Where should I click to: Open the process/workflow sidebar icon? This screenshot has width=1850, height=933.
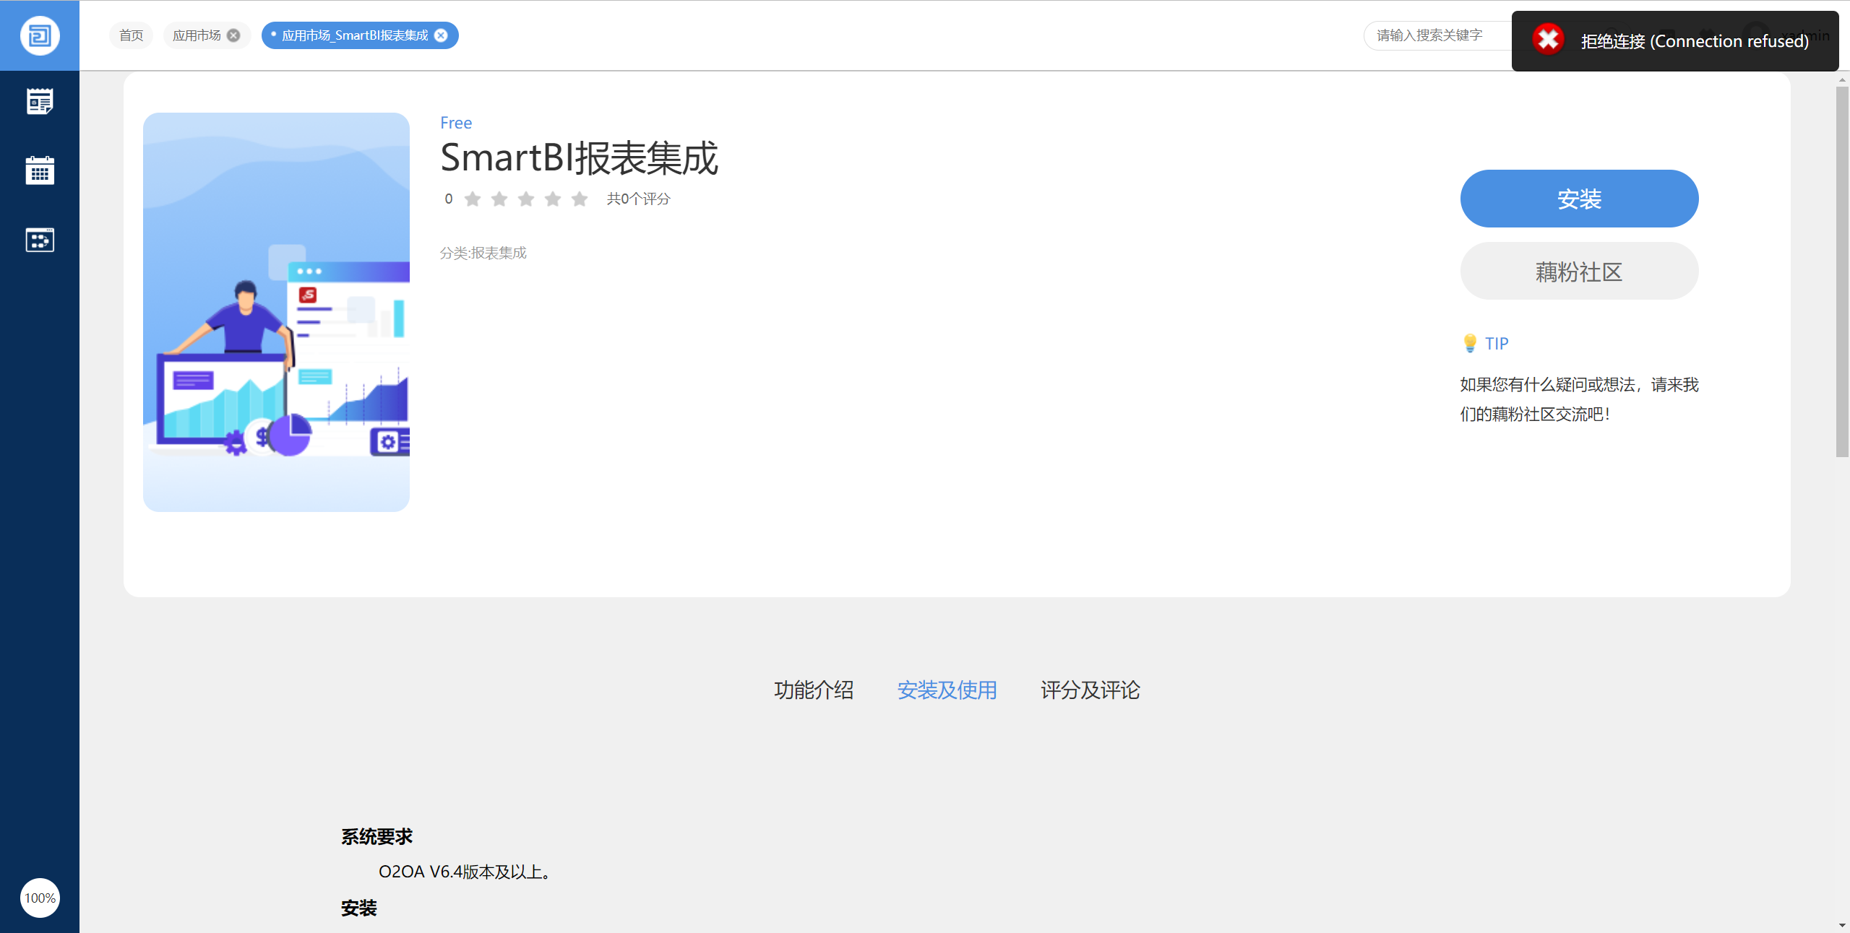click(x=40, y=240)
